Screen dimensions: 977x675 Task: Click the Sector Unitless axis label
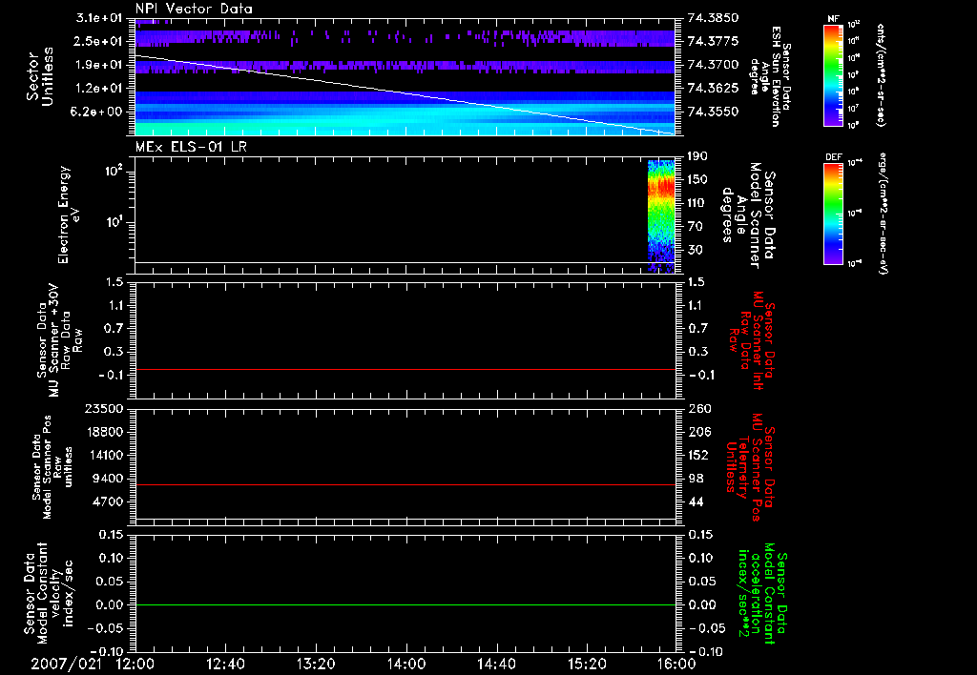point(39,74)
